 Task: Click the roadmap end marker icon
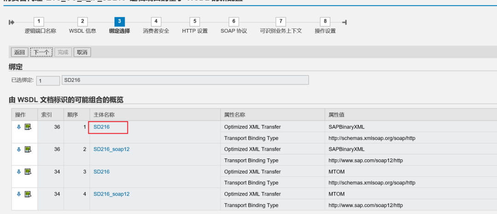click(x=345, y=22)
